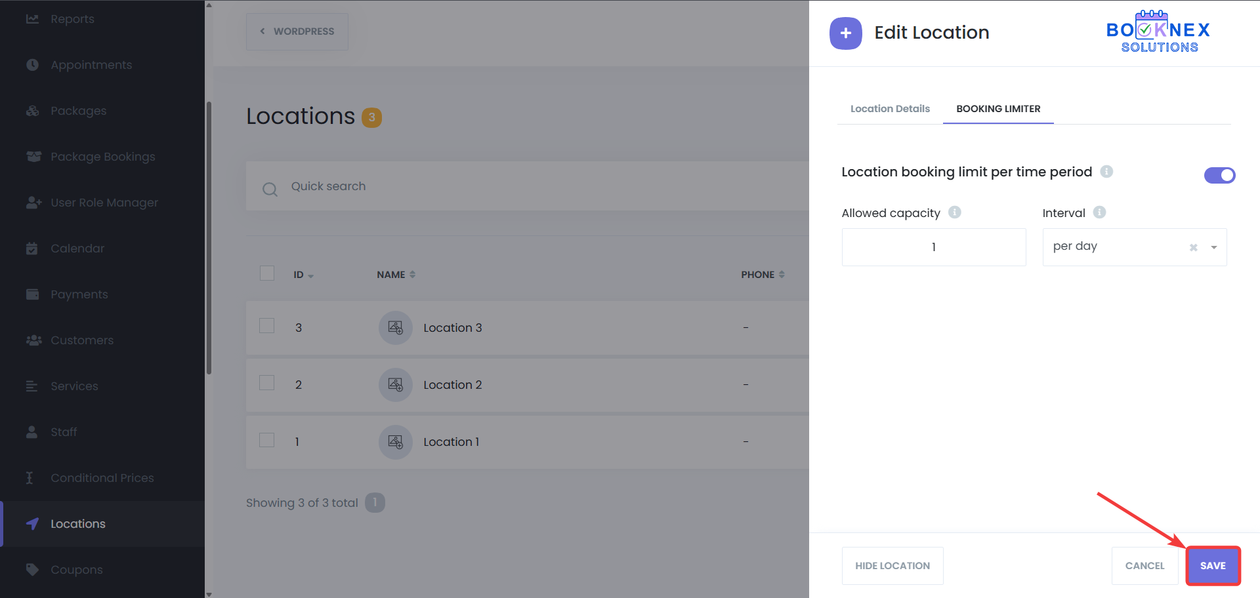Tick the select-all checkbox in table header
The height and width of the screenshot is (598, 1260).
[266, 273]
